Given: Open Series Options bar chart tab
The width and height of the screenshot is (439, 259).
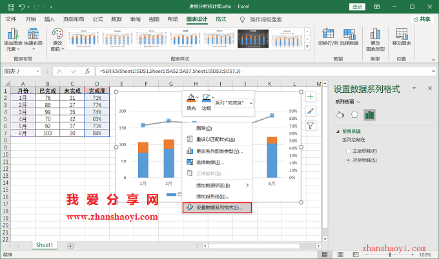Looking at the screenshot, I should (369, 115).
